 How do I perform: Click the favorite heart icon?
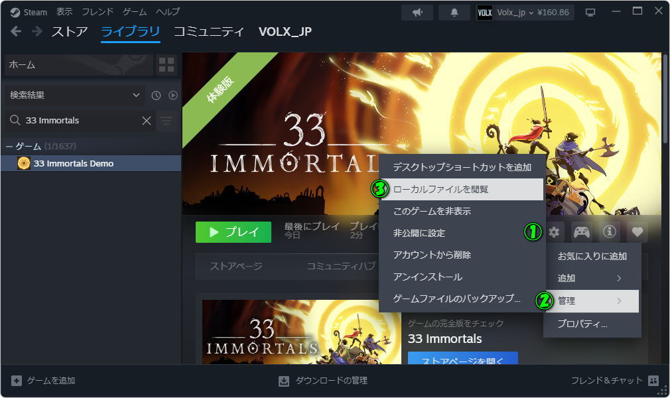637,232
